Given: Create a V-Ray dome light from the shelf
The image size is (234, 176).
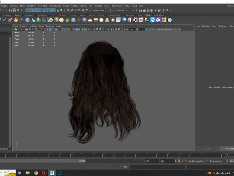Looking at the screenshot, I should [x=90, y=20].
